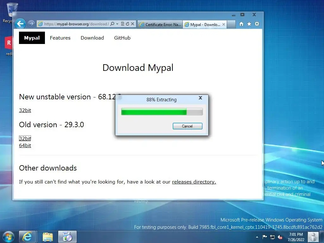Open Favorites star icon
Viewport: 324px width, 243px height.
tap(249, 24)
